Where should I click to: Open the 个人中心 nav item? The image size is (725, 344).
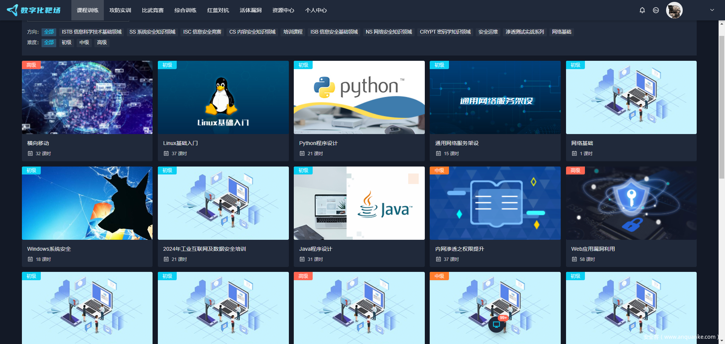(x=316, y=10)
